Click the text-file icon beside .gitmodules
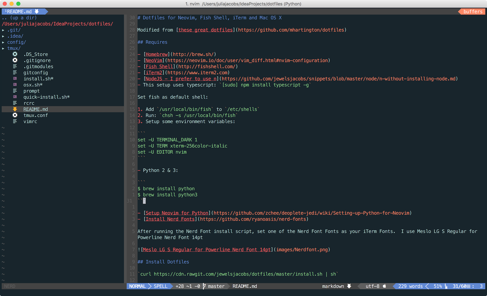Image resolution: width=487 pixels, height=296 pixels. (x=15, y=66)
